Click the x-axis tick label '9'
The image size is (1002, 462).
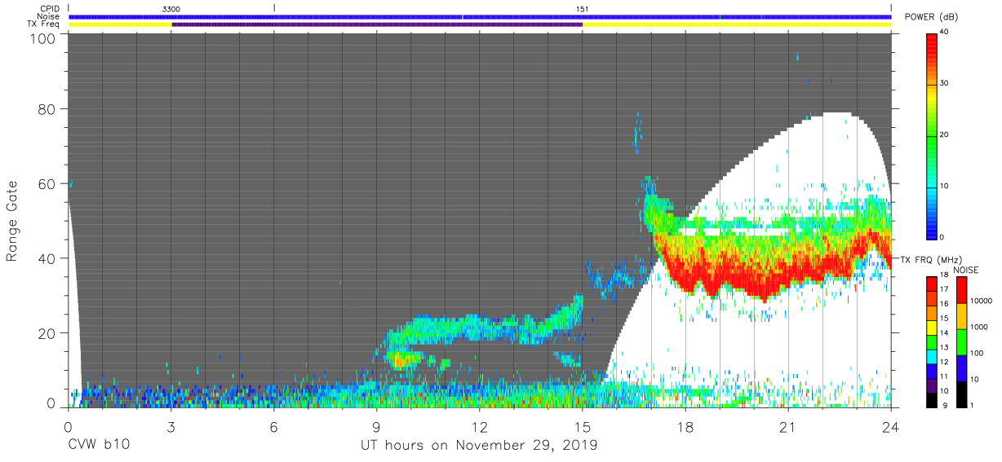click(377, 427)
